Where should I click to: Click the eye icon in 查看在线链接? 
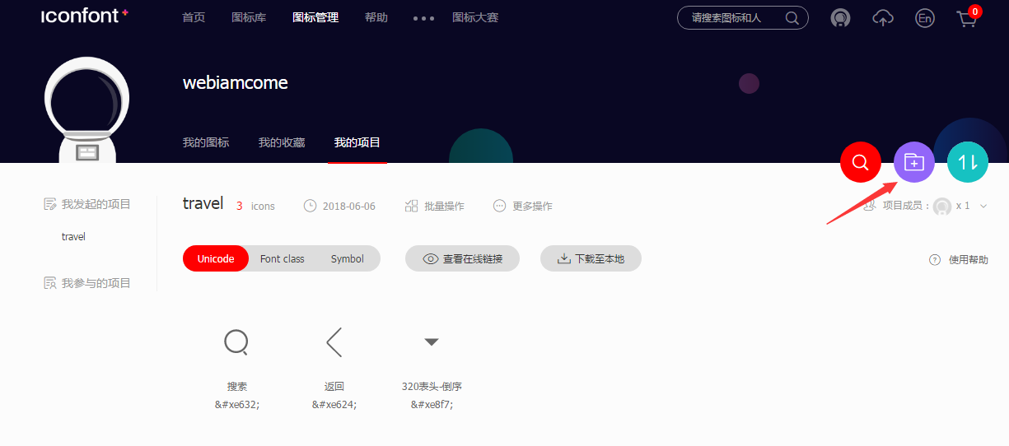(x=430, y=258)
